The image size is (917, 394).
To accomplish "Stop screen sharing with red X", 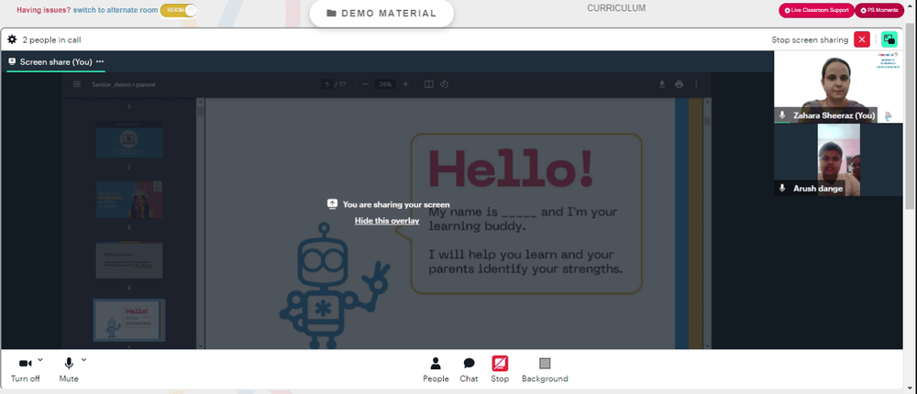I will coord(862,39).
